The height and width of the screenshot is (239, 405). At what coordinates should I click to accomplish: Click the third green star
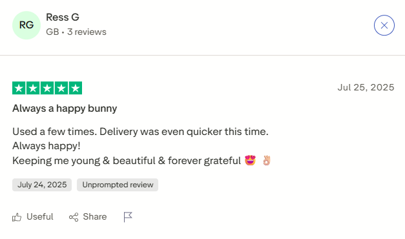tap(47, 88)
